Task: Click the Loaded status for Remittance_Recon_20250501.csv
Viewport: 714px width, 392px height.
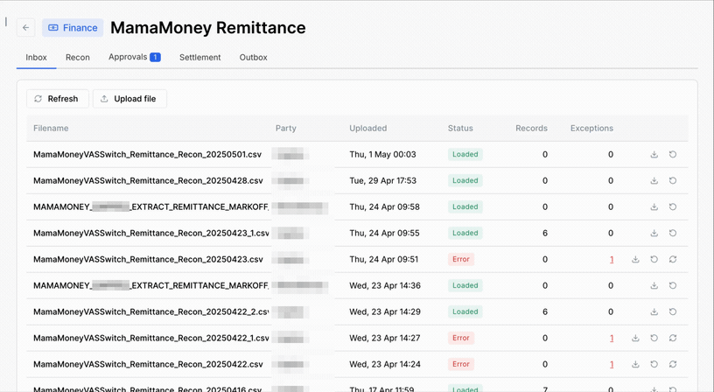Action: point(465,154)
